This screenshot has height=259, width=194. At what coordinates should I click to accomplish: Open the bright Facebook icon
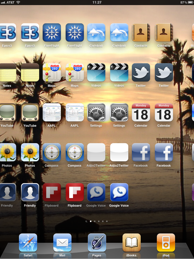[164, 152]
